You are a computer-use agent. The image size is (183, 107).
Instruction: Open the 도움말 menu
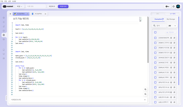click(x=14, y=1)
